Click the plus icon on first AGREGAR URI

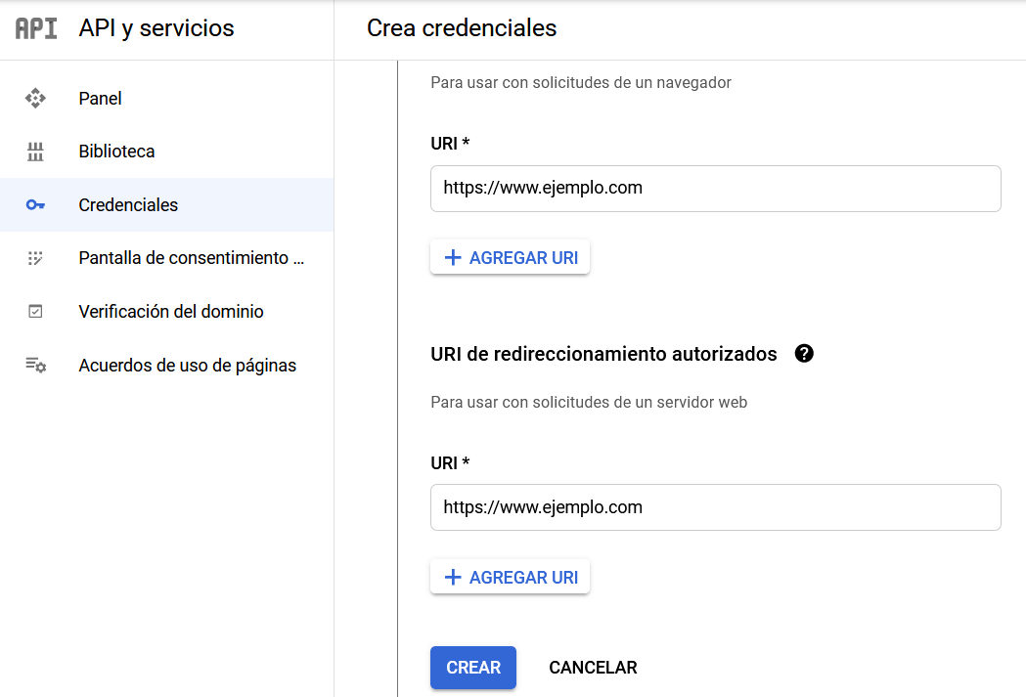[452, 256]
